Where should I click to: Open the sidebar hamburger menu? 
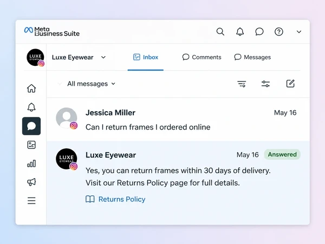(x=31, y=201)
